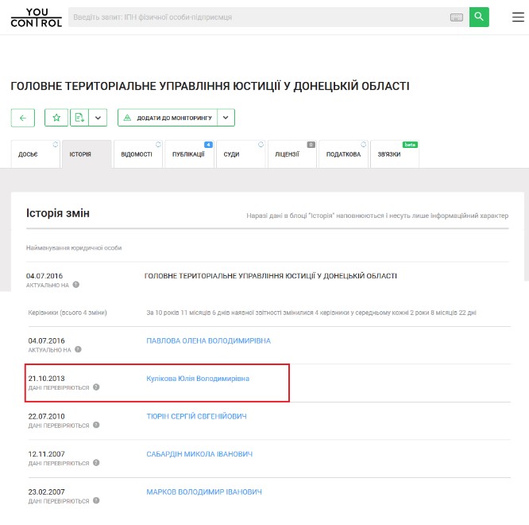The height and width of the screenshot is (525, 529).
Task: Open Павлова Олена Володимирівна link
Action: [x=208, y=340]
